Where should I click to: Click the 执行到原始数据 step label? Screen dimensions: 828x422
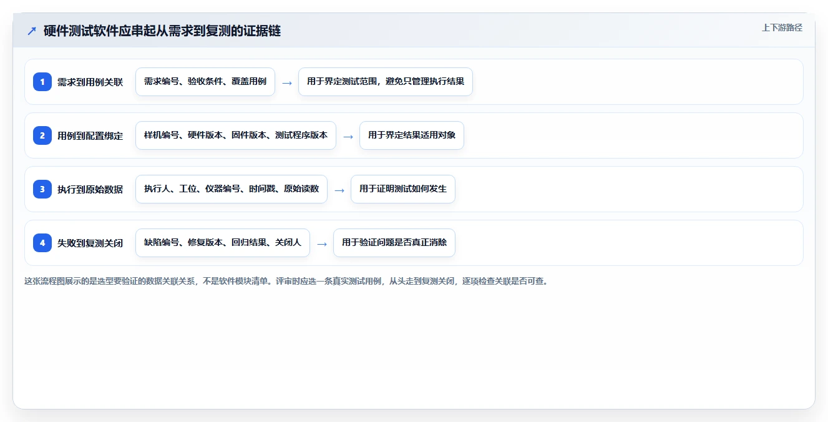(x=90, y=189)
